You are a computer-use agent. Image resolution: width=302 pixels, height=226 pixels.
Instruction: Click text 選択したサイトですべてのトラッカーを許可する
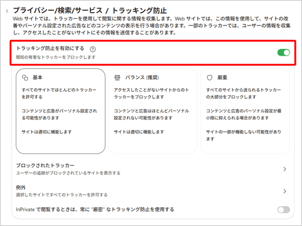coord(62,195)
